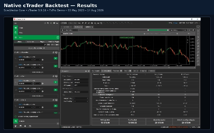
Task: Click the duplicate icon on StratVector Diversified header
Action: pyautogui.click(x=56, y=52)
